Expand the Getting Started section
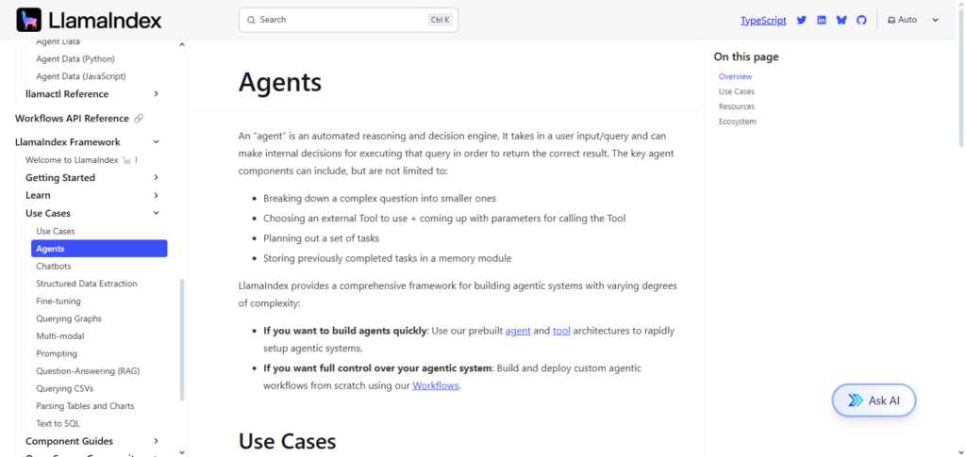966x457 pixels. click(x=156, y=178)
